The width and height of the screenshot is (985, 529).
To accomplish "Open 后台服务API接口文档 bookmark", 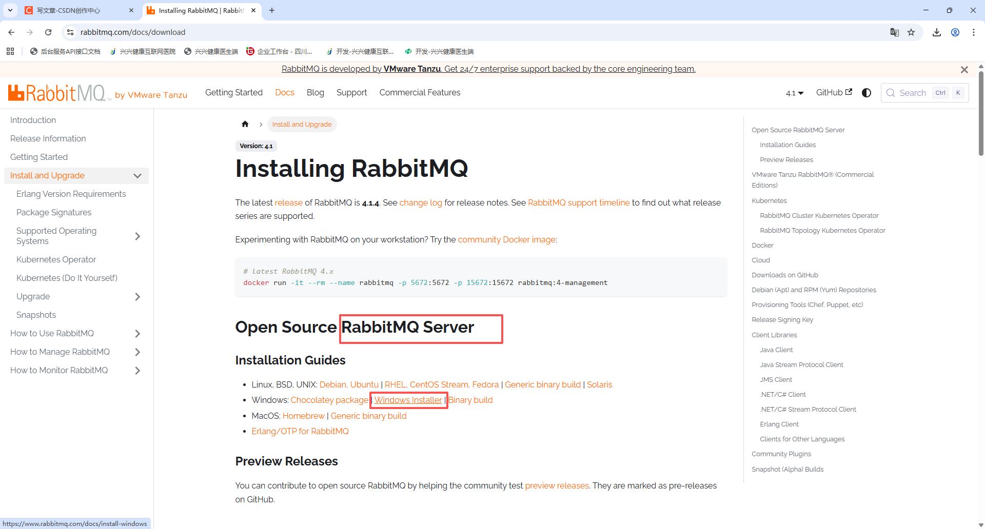I will tap(65, 51).
